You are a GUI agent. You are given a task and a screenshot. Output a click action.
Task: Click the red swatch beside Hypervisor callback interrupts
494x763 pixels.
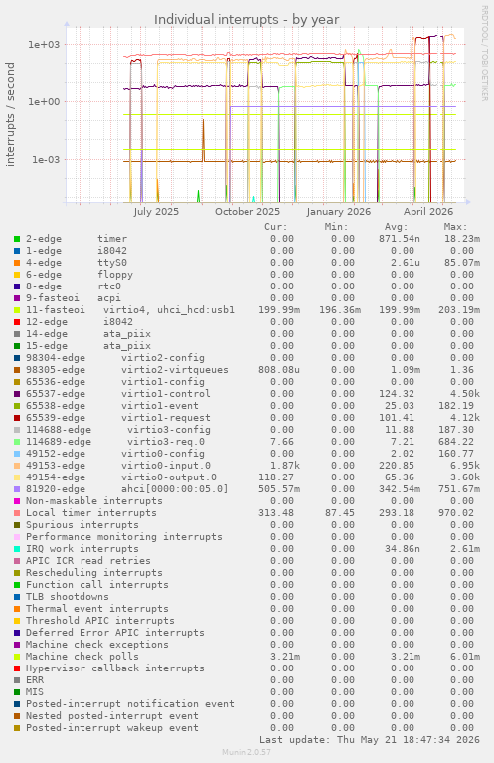coord(17,668)
